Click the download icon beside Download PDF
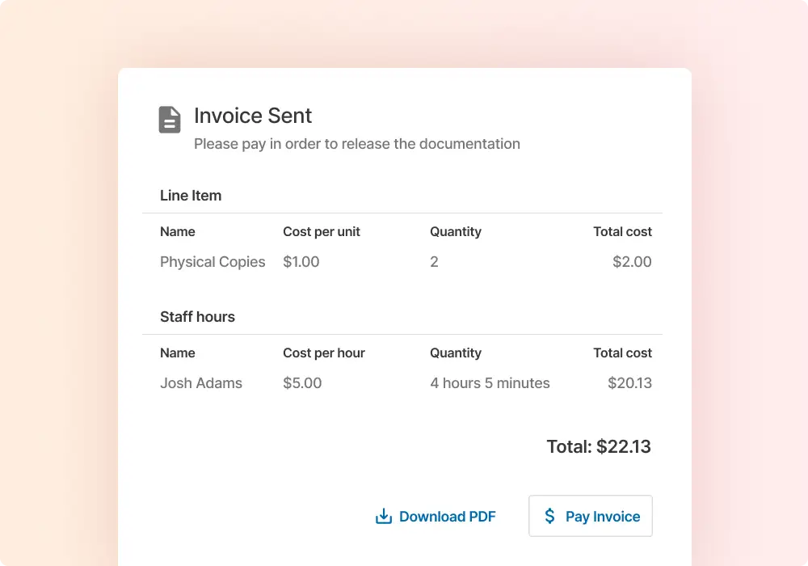Image resolution: width=808 pixels, height=566 pixels. [384, 517]
